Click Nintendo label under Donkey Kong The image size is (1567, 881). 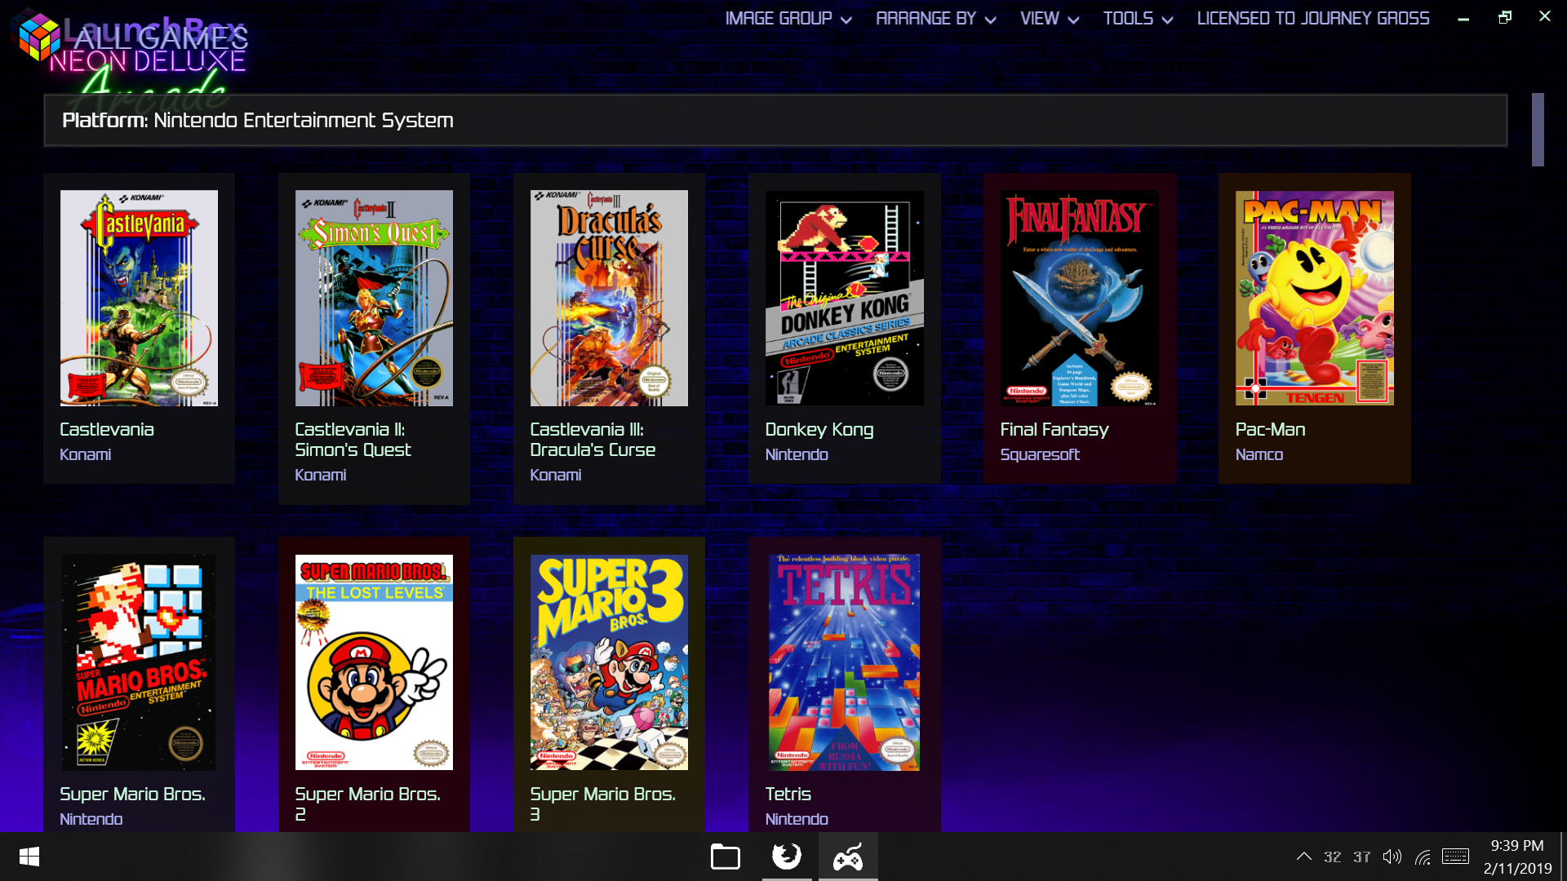(797, 454)
